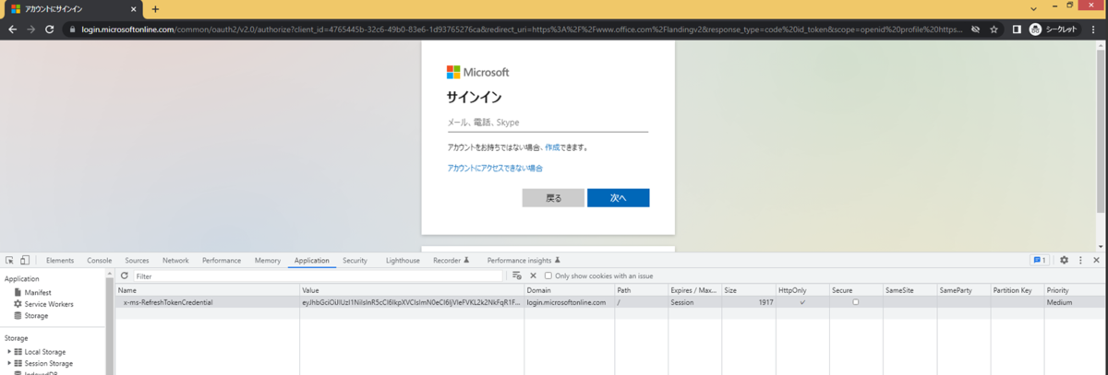Click the 次へ button
The width and height of the screenshot is (1108, 375).
[618, 198]
